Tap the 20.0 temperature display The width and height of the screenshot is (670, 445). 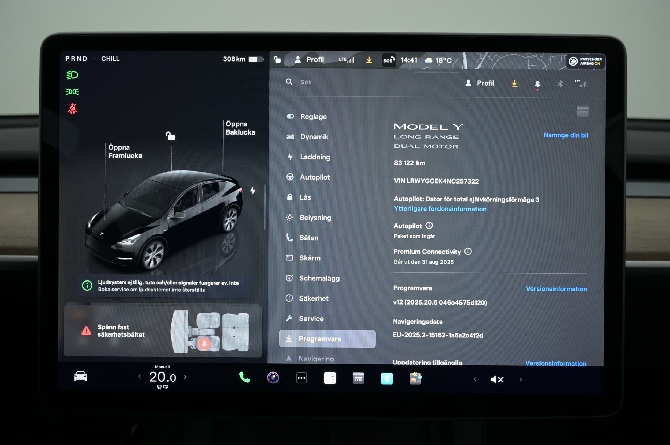[163, 378]
